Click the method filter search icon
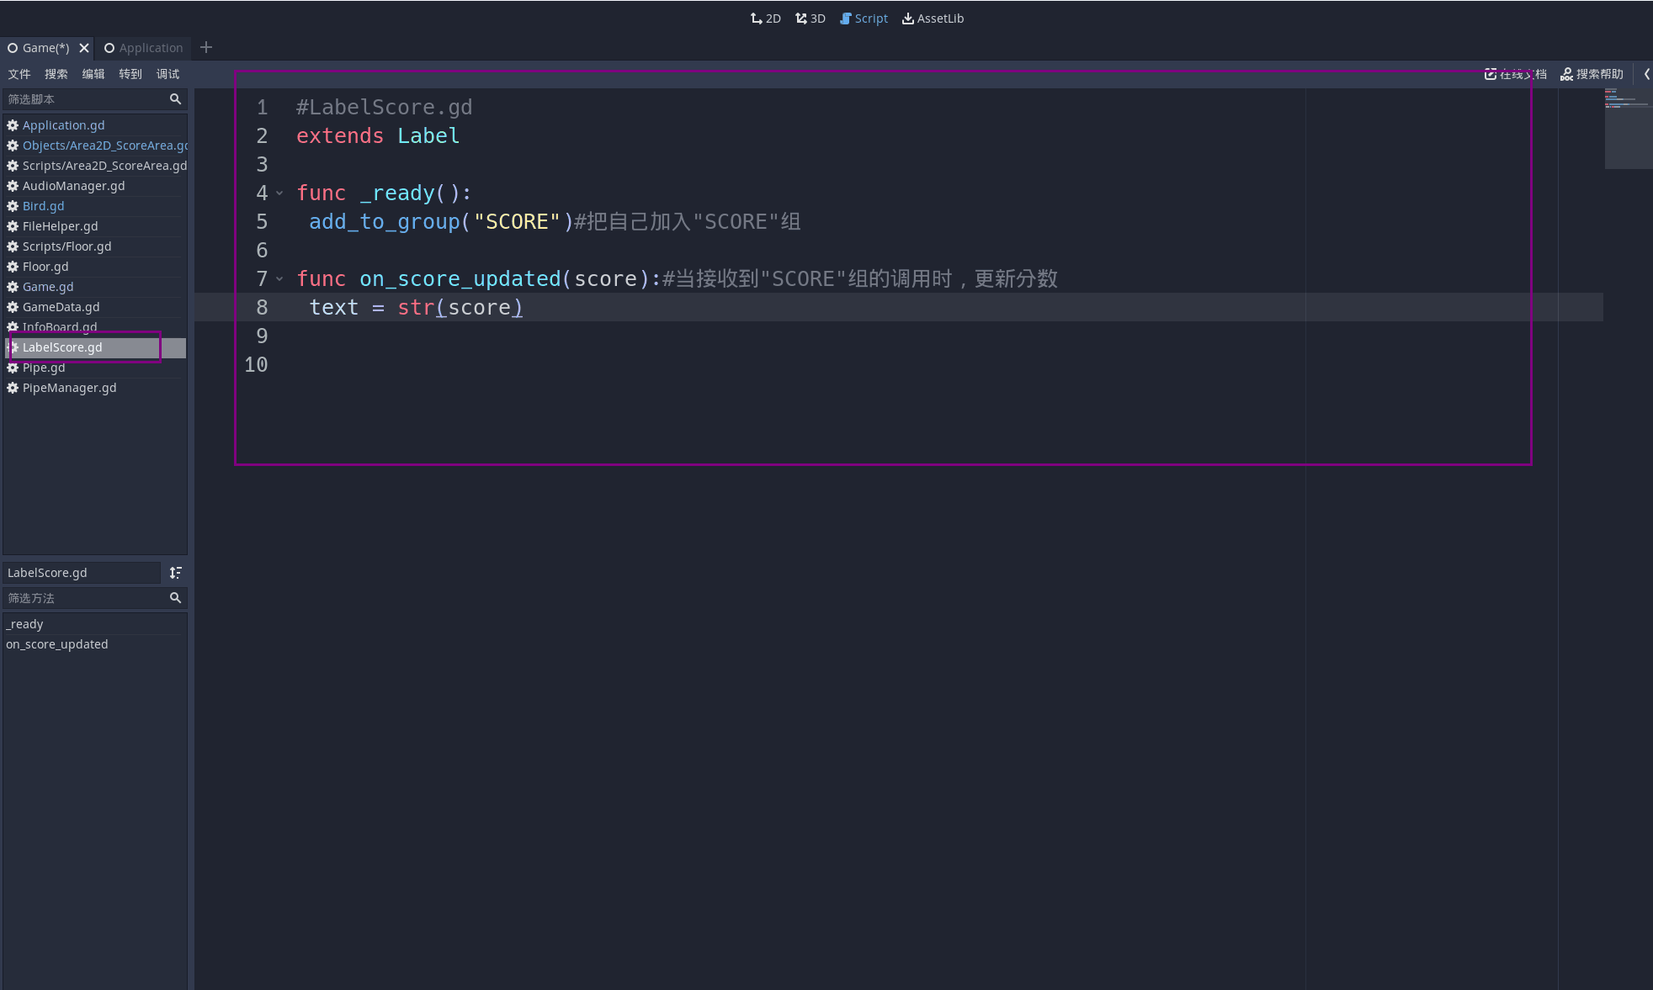The image size is (1653, 990). click(175, 598)
